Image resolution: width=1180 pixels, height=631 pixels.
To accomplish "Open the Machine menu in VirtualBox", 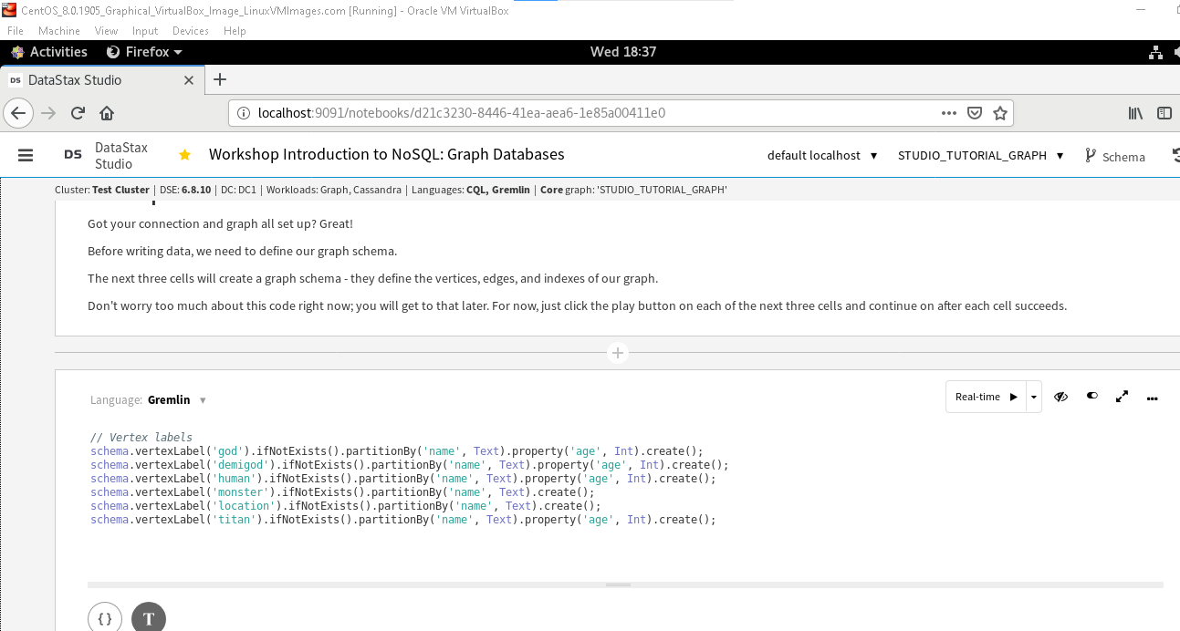I will coord(58,30).
